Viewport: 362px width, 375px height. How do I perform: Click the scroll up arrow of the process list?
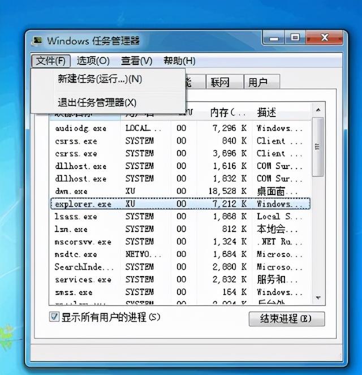318,110
